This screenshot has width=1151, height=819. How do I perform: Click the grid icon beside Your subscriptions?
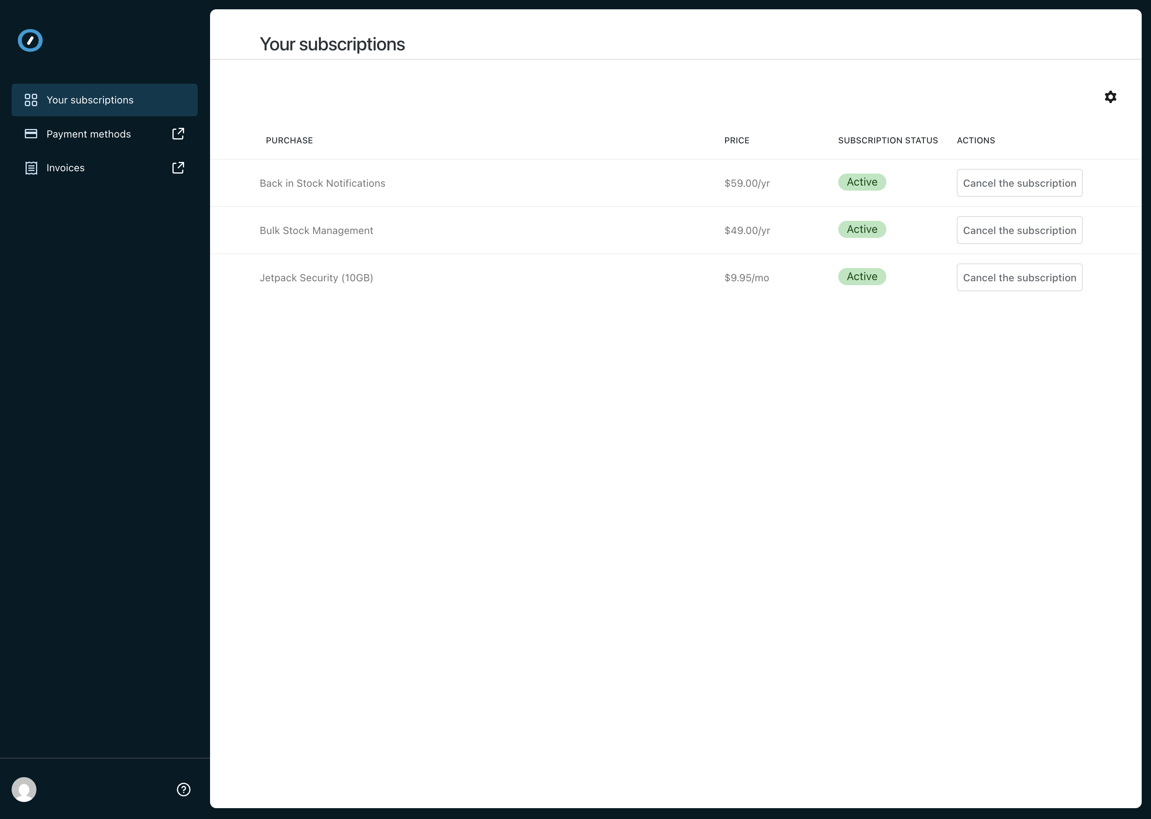[x=31, y=100]
